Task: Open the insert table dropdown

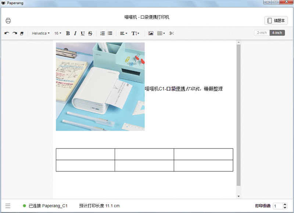Action: 161,33
